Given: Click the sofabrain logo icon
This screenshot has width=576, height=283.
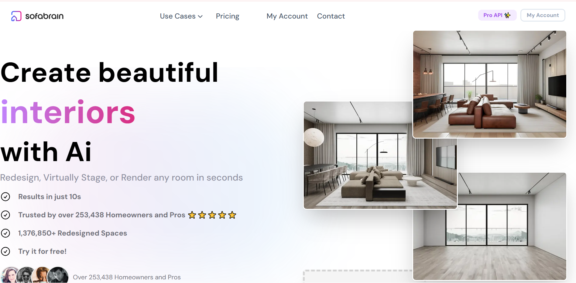Looking at the screenshot, I should [x=16, y=16].
